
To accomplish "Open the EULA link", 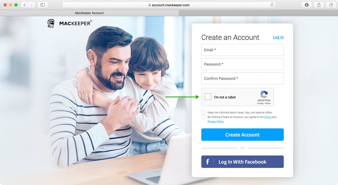I will (x=268, y=117).
